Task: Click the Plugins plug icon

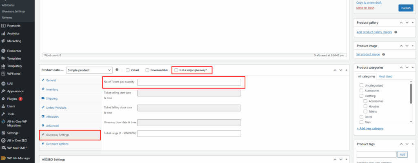Action: click(3, 99)
